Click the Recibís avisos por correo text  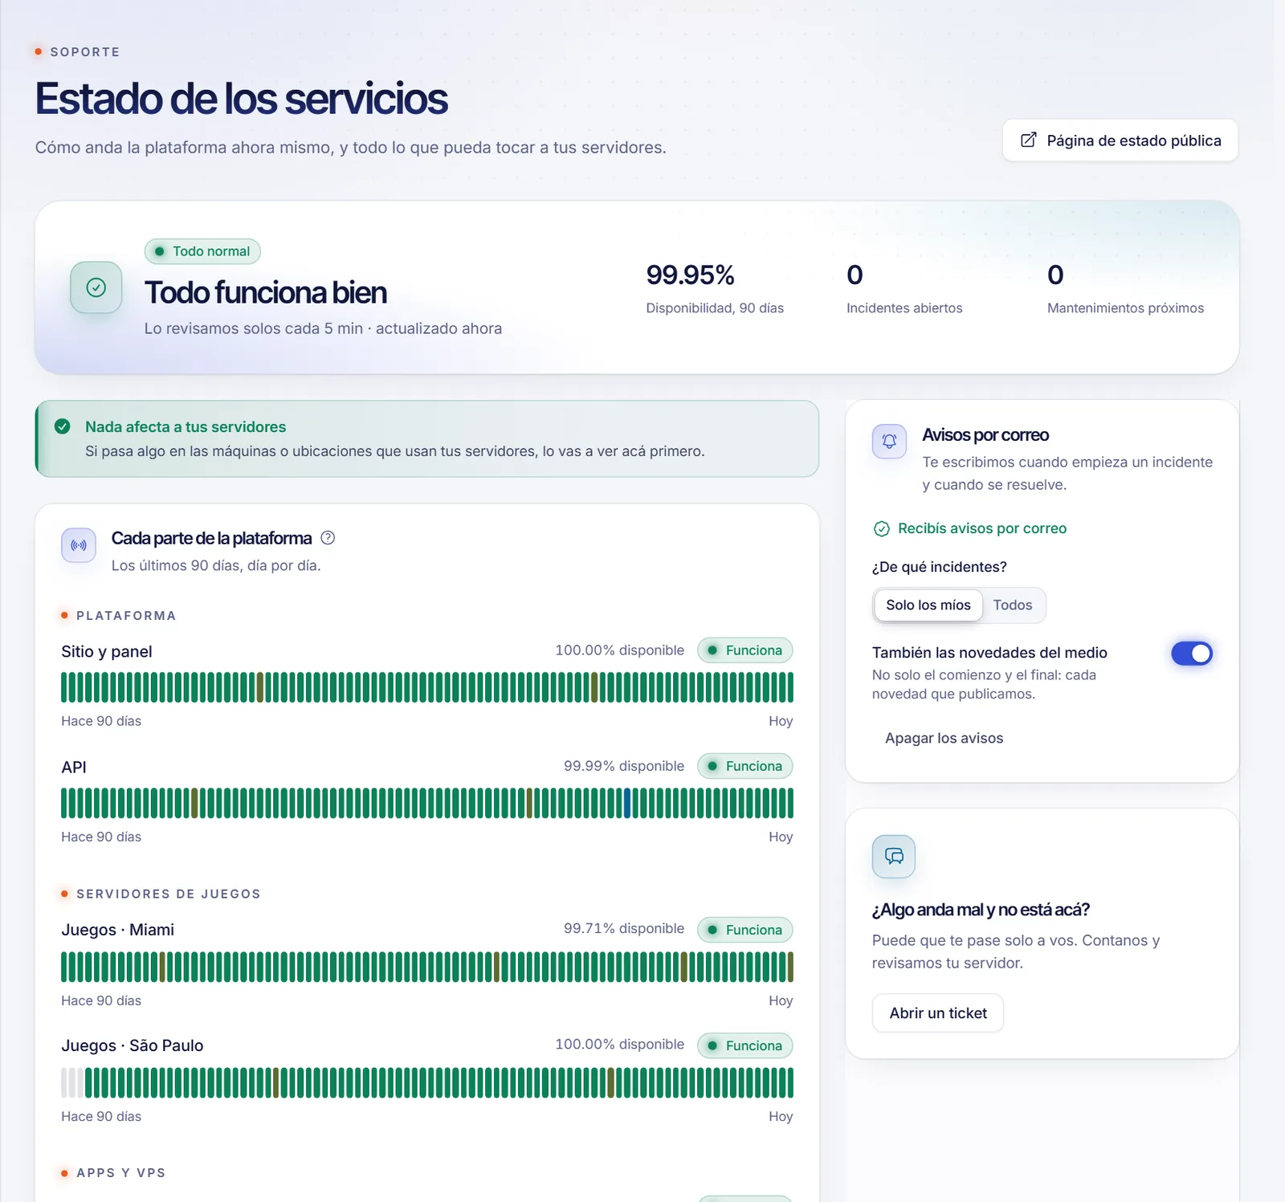982,528
